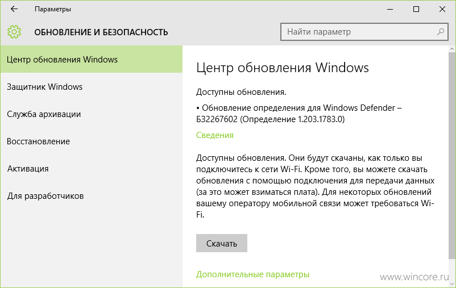
Task: Click the Скачать button
Action: point(222,243)
